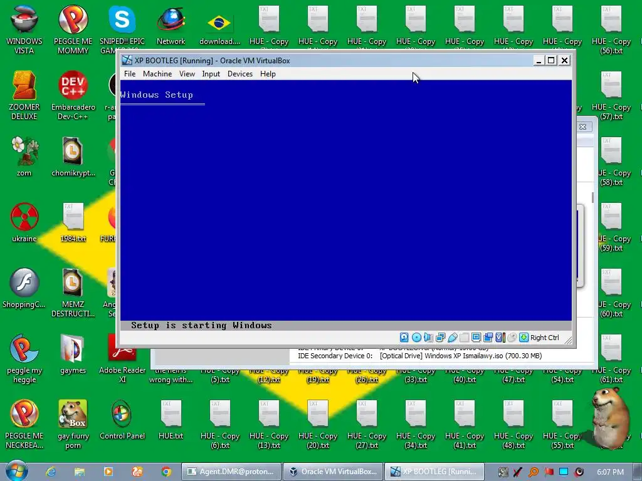The height and width of the screenshot is (481, 642).
Task: Open Windows Explorer from the taskbar
Action: pyautogui.click(x=80, y=472)
